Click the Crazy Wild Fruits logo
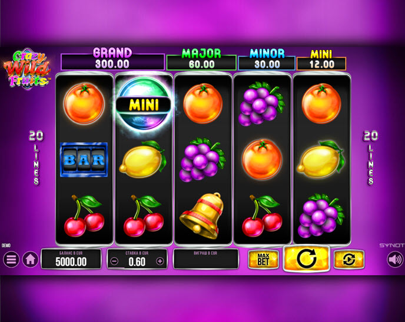405x322 pixels. pyautogui.click(x=27, y=68)
